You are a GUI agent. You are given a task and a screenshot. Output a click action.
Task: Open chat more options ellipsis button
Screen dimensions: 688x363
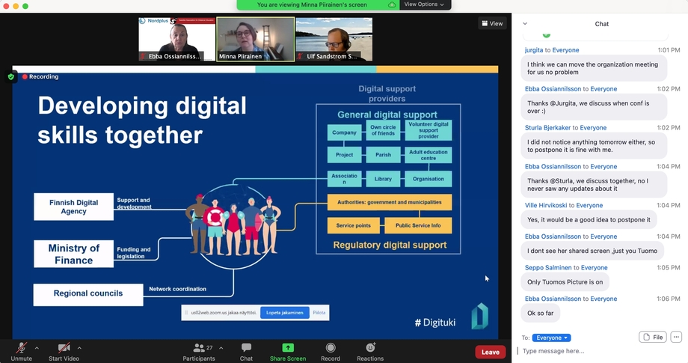tap(676, 338)
